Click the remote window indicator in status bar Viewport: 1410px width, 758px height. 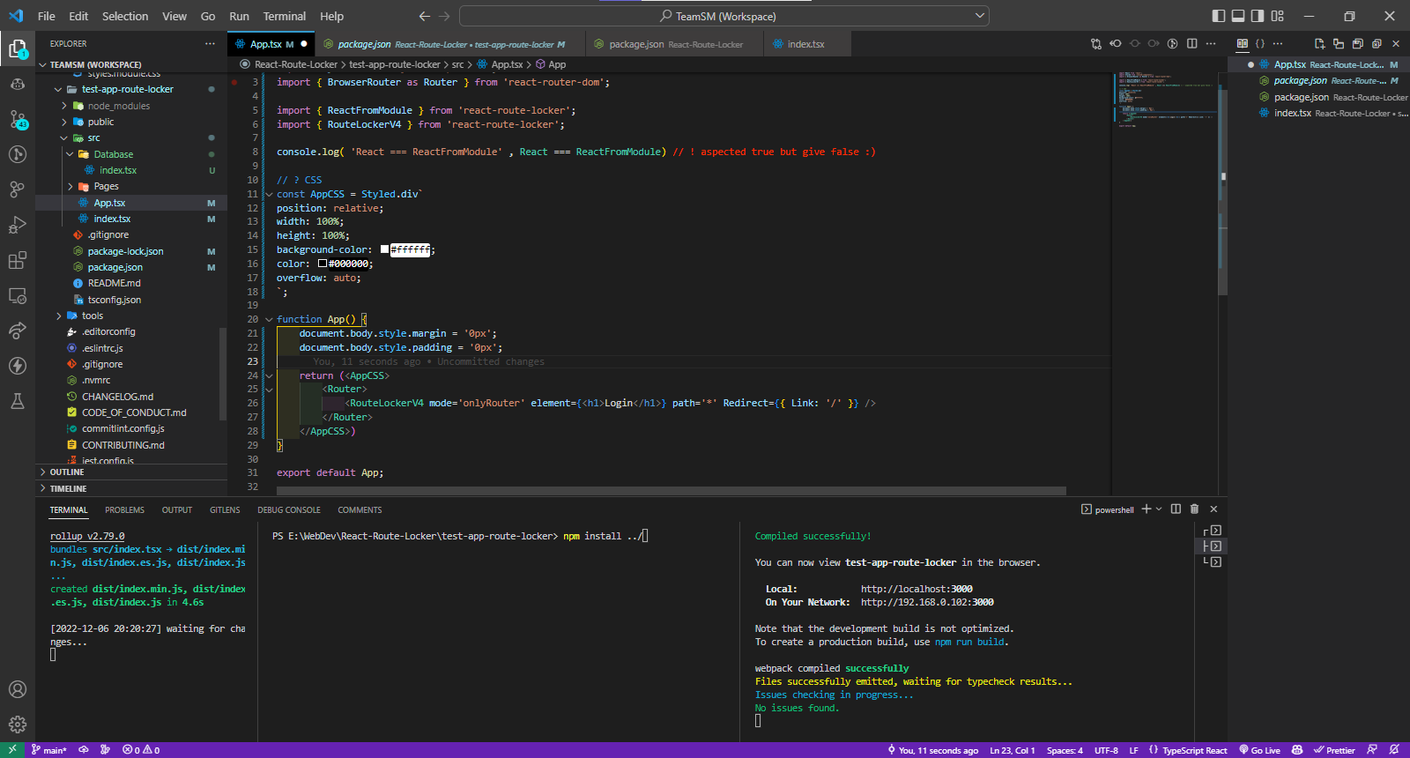pyautogui.click(x=12, y=750)
